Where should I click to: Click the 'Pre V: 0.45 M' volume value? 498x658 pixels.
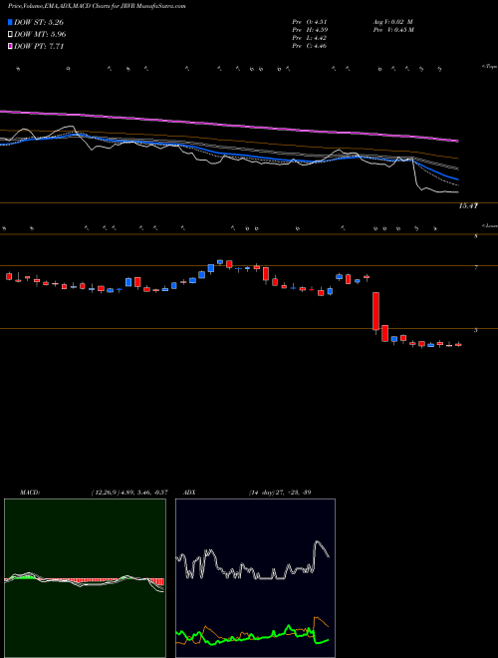click(x=393, y=30)
